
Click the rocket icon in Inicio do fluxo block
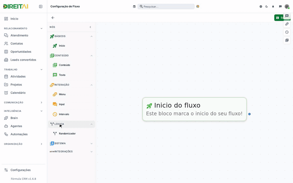tap(149, 106)
